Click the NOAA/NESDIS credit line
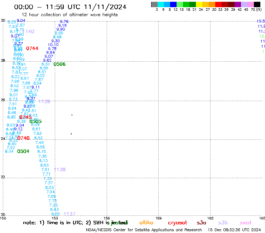The height and width of the screenshot is (233, 265). click(x=144, y=230)
